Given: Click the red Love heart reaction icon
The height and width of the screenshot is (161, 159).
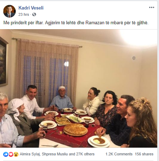Looking at the screenshot, I should coord(11,154).
